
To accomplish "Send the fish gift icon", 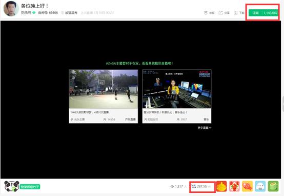I will coord(247,186).
